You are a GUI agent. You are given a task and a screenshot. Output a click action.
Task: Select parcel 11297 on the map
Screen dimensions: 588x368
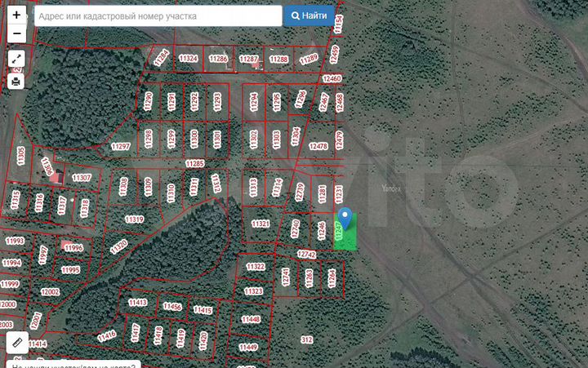point(120,147)
